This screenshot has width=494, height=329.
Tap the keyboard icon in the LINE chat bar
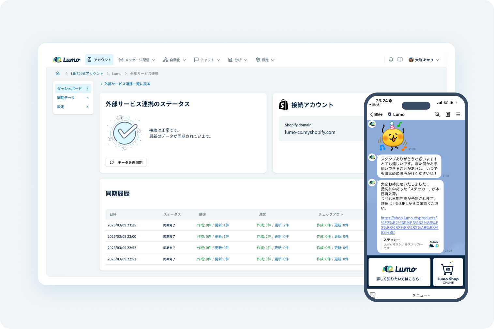[372, 294]
